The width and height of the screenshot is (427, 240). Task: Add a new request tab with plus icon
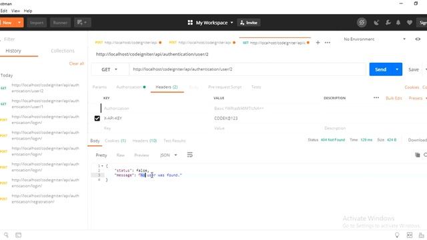318,43
